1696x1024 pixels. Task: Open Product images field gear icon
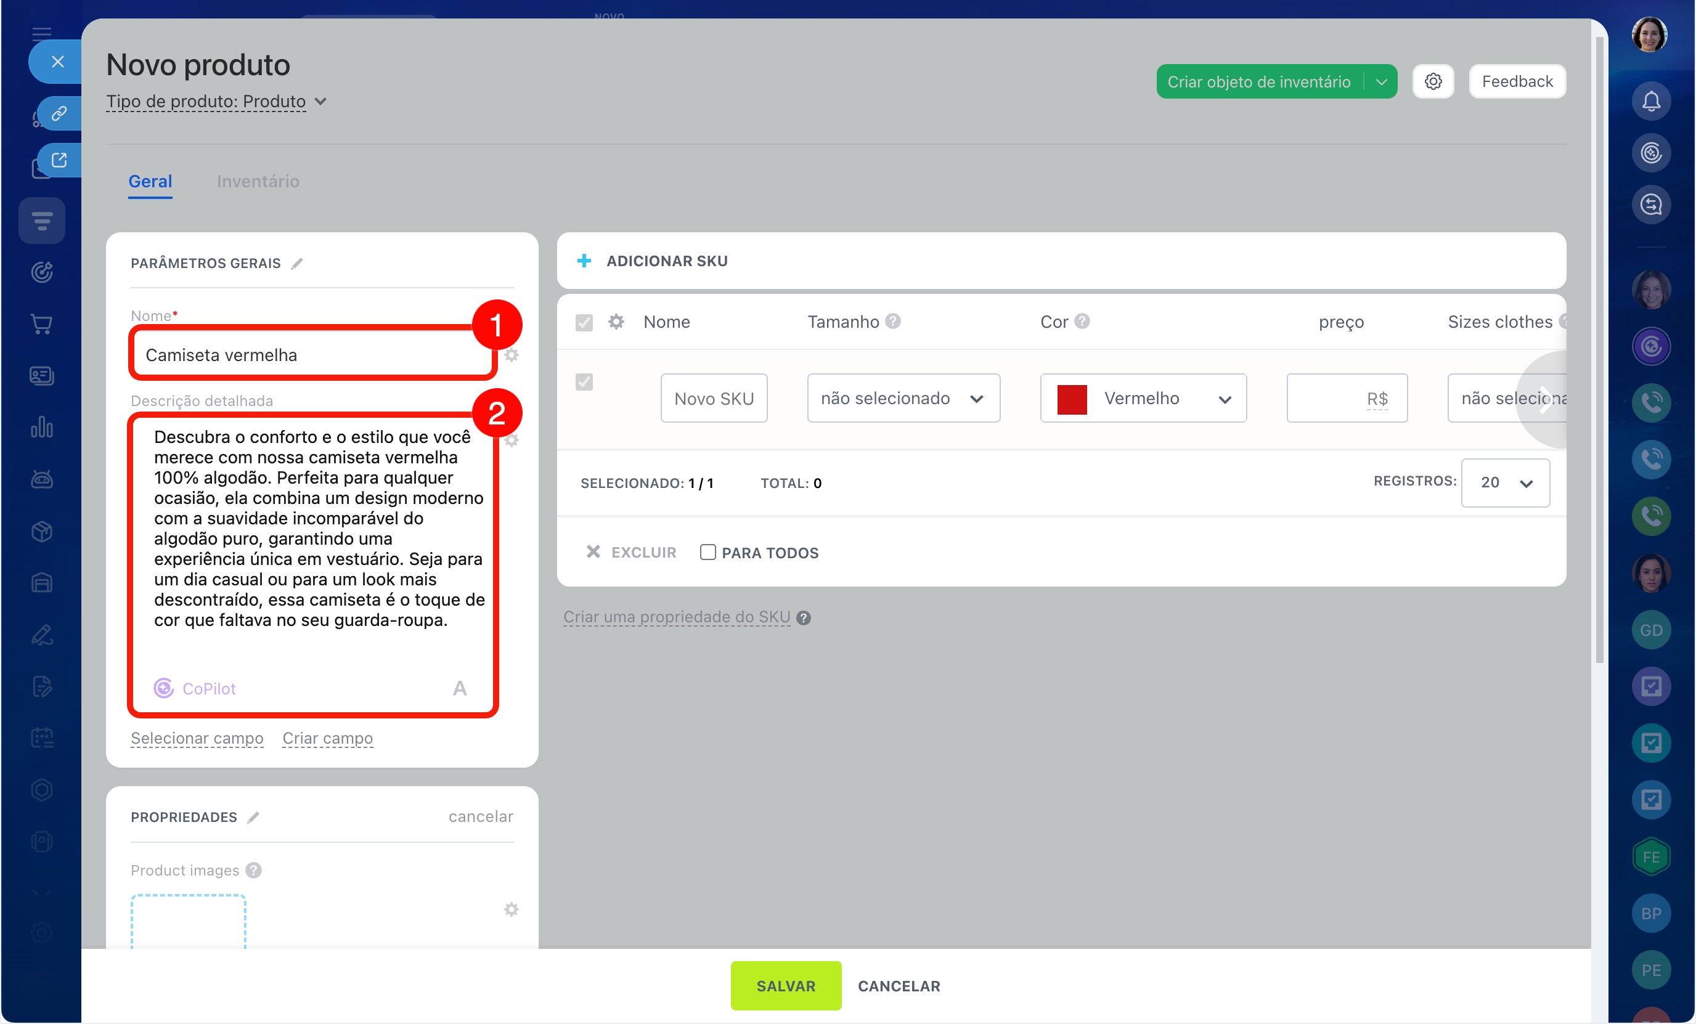coord(511,909)
